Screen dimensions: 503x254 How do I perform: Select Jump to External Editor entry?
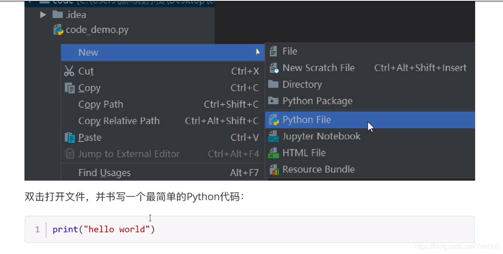(162, 154)
